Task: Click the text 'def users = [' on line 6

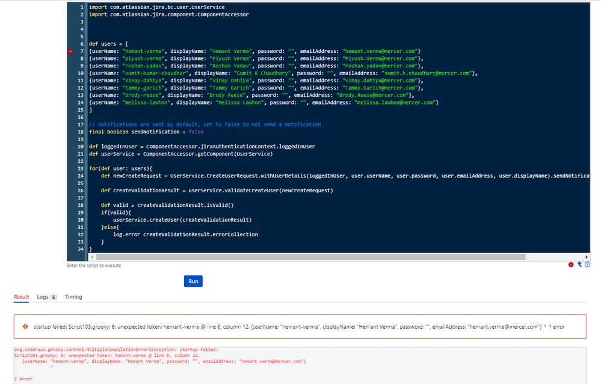Action: pyautogui.click(x=108, y=44)
